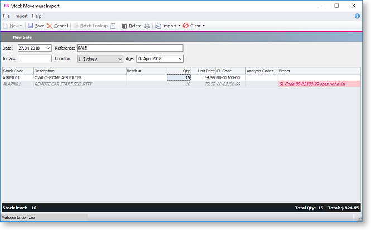Select the Unit Price column header
Screen dimensions: 371x230
[x=203, y=71]
